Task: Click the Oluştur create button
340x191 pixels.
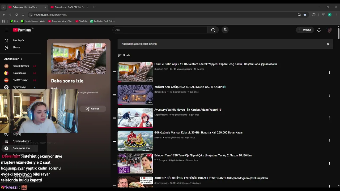Action: click(x=305, y=30)
